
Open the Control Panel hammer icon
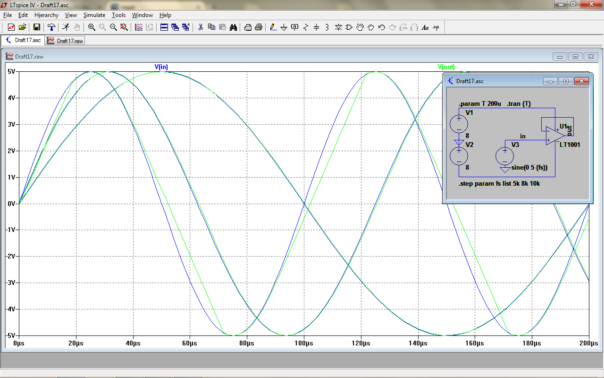[x=51, y=27]
